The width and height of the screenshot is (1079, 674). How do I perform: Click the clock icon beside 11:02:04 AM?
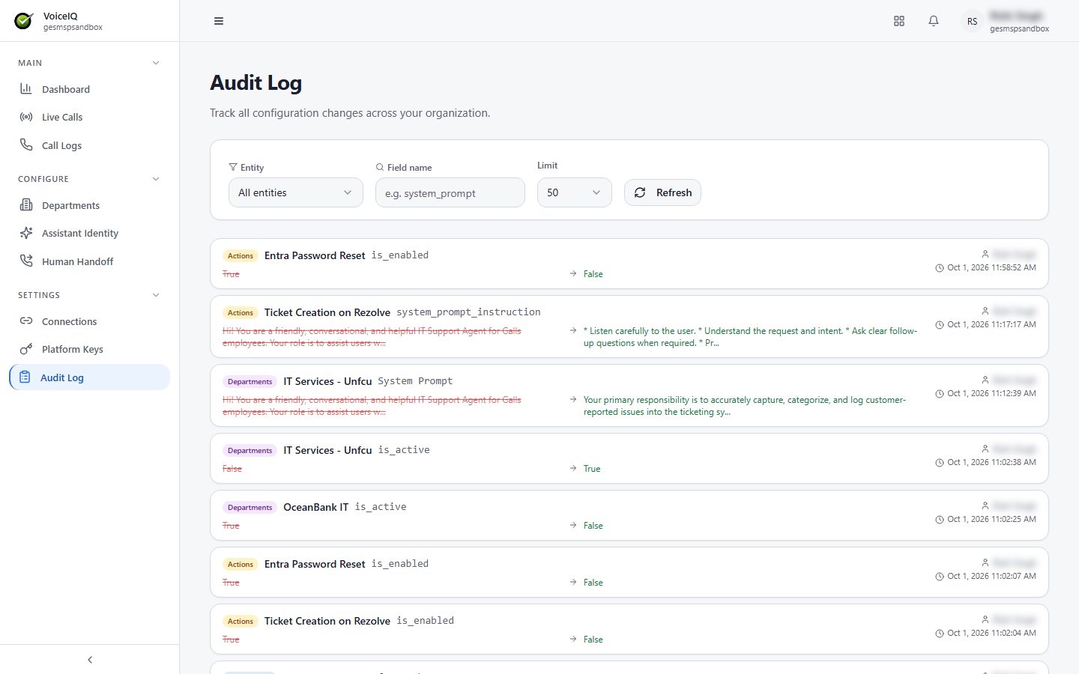click(x=940, y=634)
